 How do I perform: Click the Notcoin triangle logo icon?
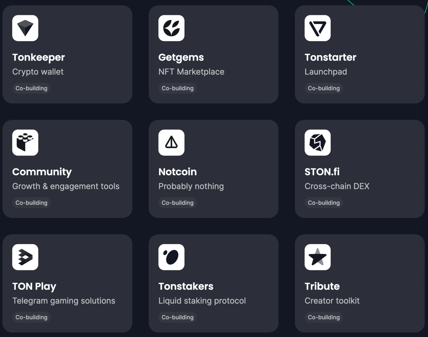tap(171, 143)
